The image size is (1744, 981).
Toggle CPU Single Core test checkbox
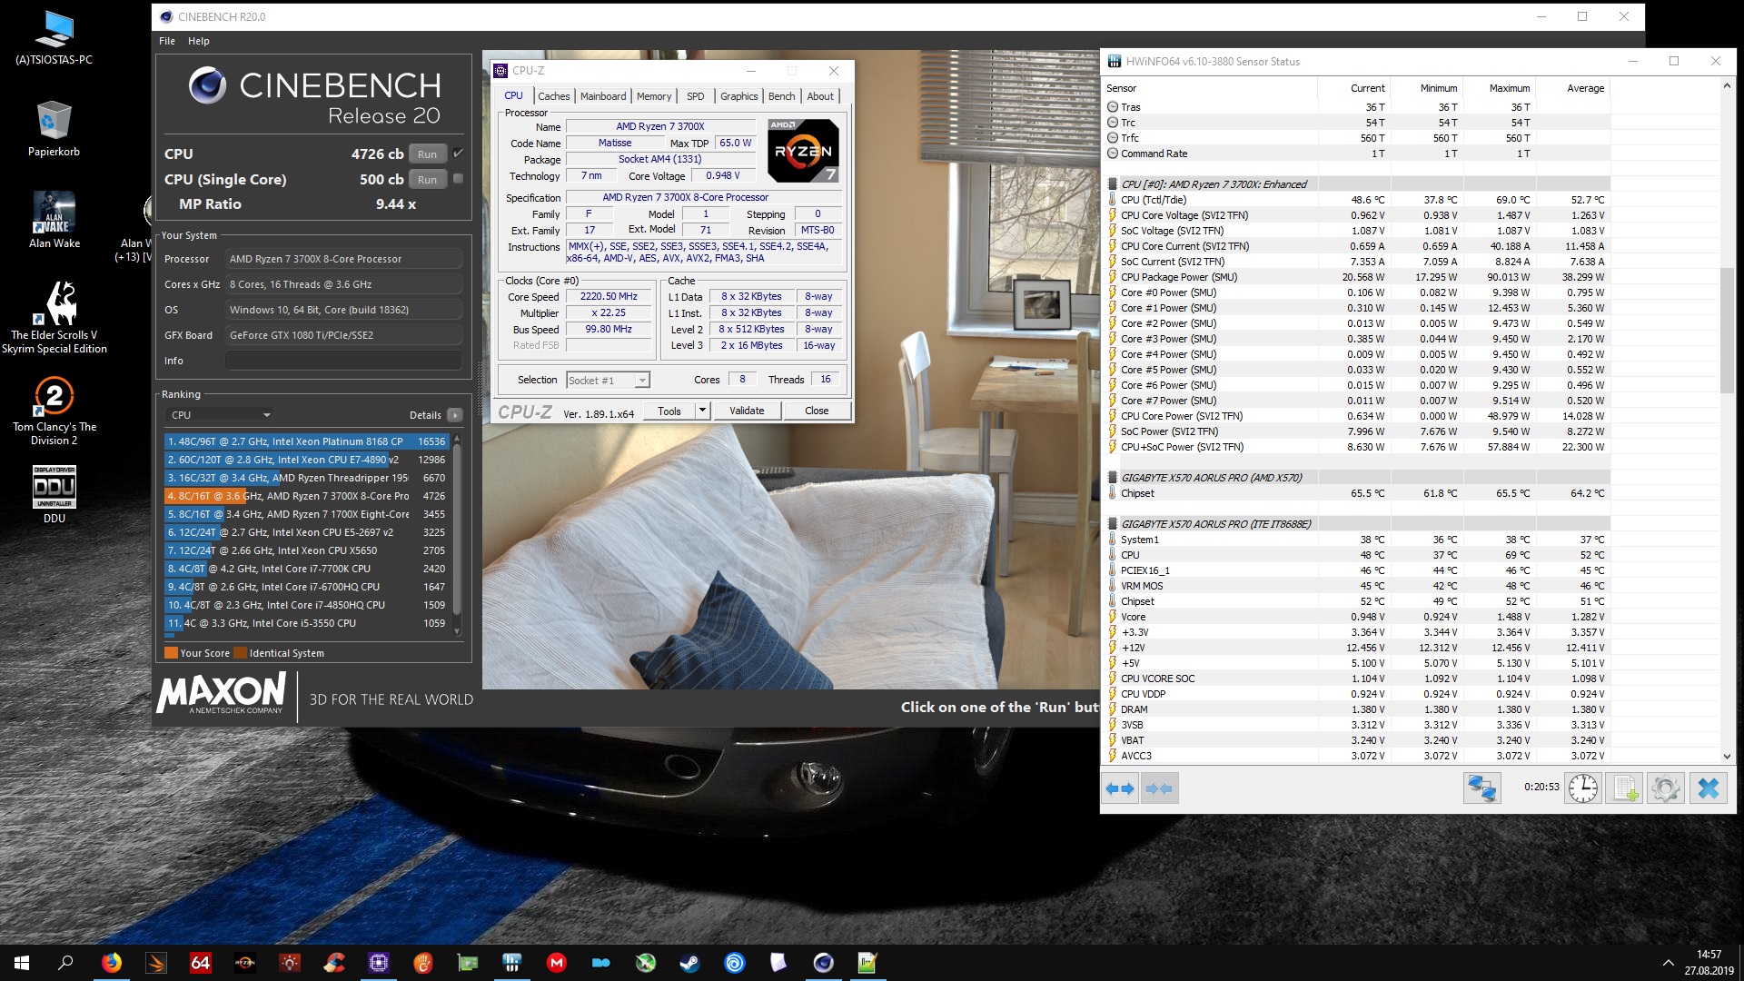(x=459, y=179)
